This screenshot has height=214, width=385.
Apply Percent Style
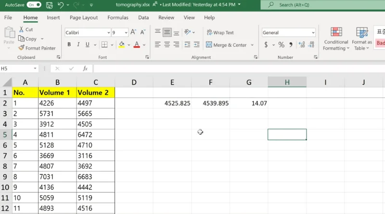point(282,44)
